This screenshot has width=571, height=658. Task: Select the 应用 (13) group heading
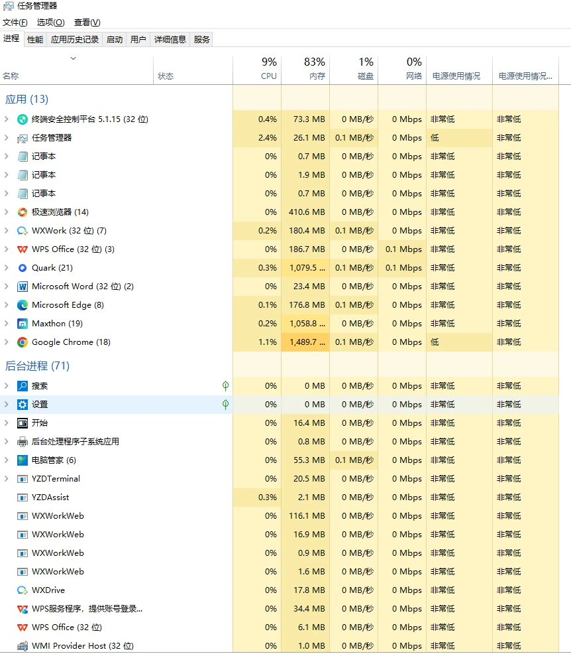[x=26, y=99]
